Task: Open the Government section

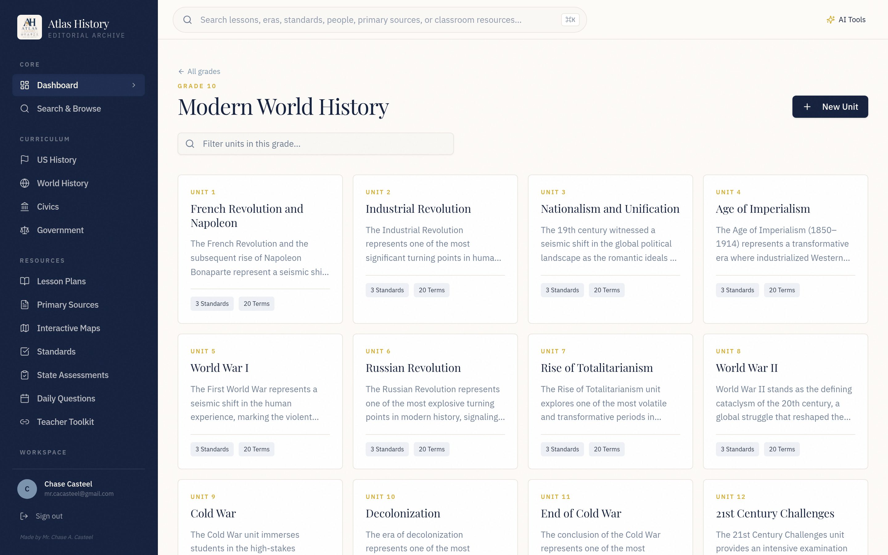Action: [79, 230]
